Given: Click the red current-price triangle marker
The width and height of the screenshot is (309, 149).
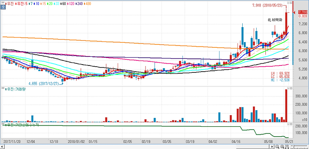Looking at the screenshot, I should click(x=294, y=13).
